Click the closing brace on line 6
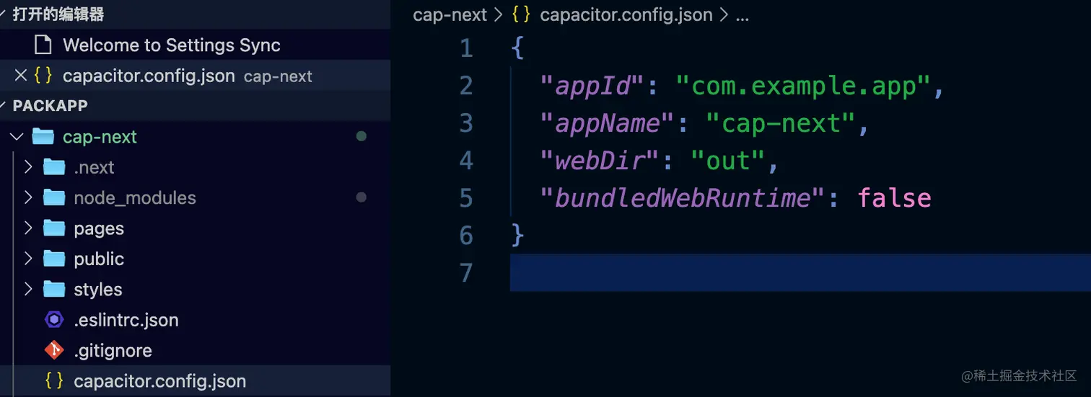The image size is (1091, 397). (517, 236)
